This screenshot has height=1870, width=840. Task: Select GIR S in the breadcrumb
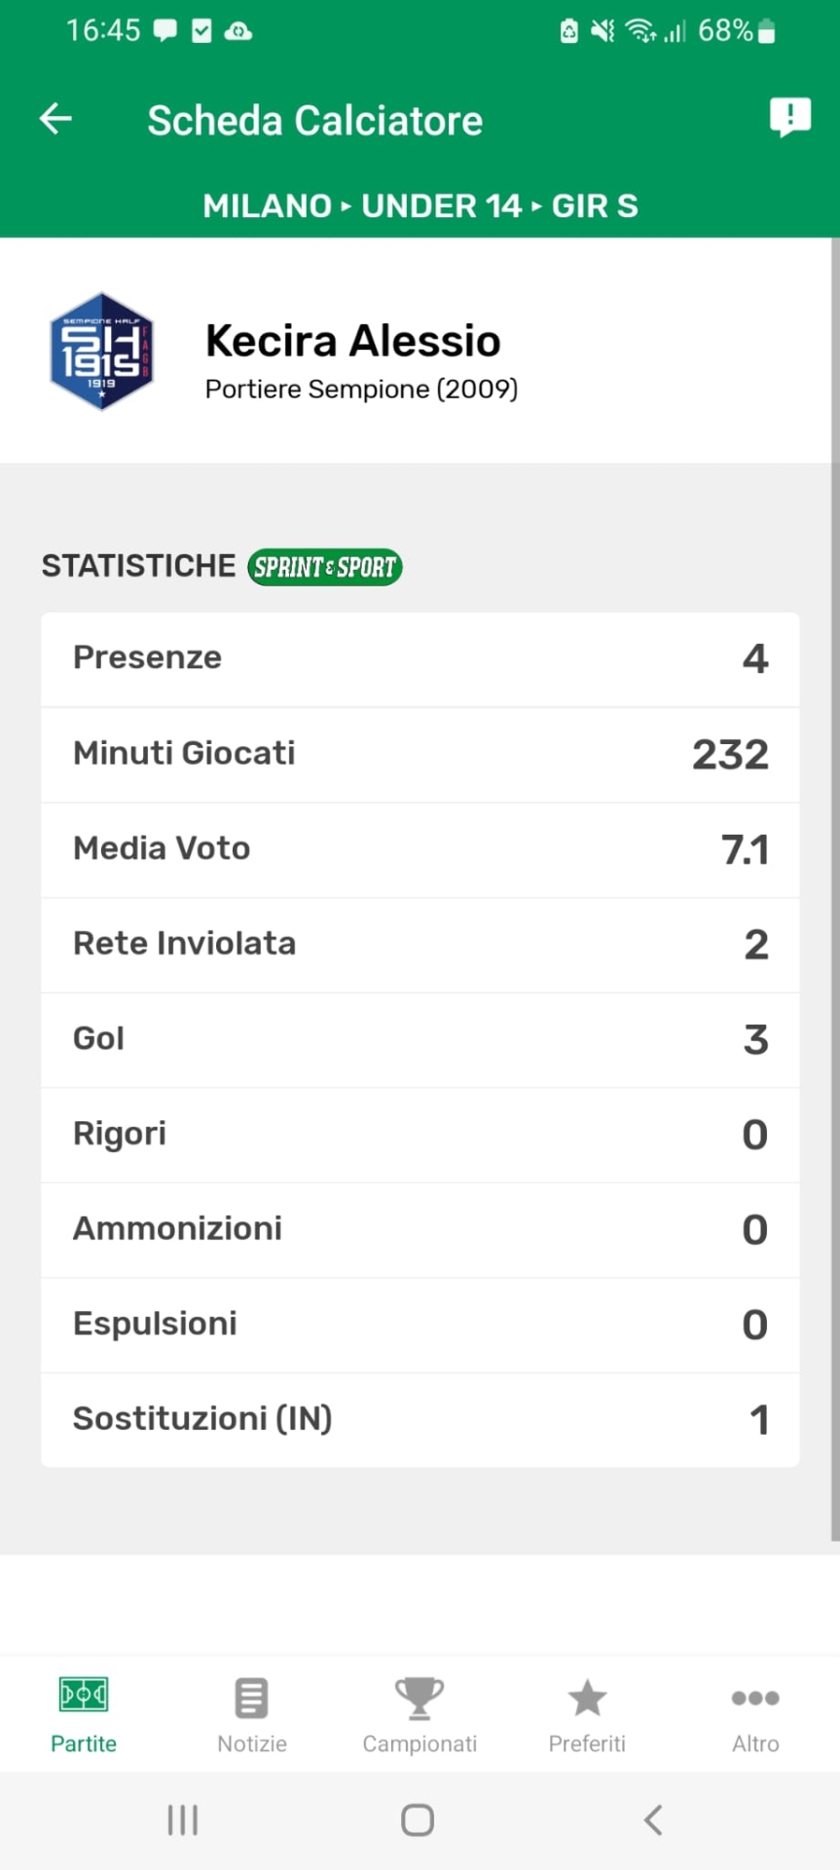(x=595, y=206)
